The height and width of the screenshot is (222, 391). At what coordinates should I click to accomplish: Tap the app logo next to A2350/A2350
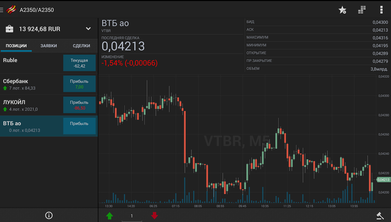tap(11, 10)
